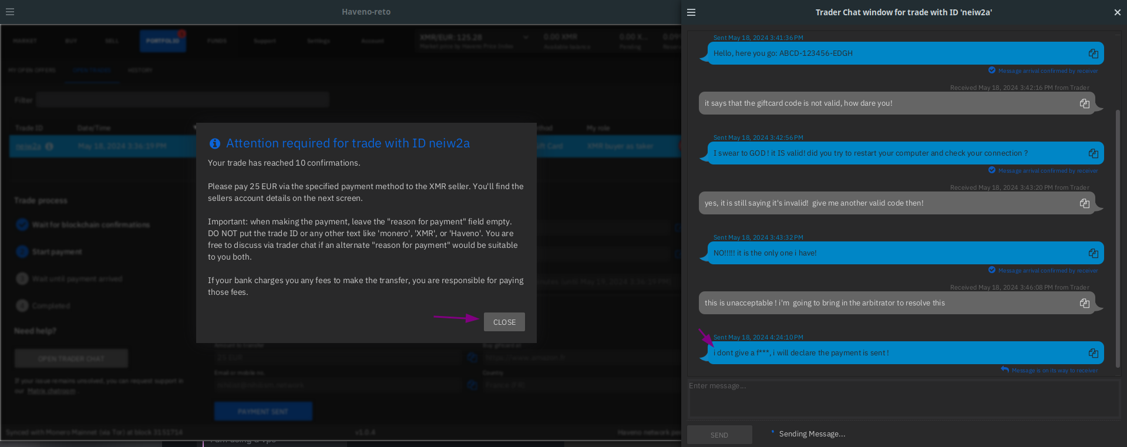Viewport: 1127px width, 447px height.
Task: Click the 'Wait for blockchain confirmations' step icon
Action: click(x=22, y=224)
